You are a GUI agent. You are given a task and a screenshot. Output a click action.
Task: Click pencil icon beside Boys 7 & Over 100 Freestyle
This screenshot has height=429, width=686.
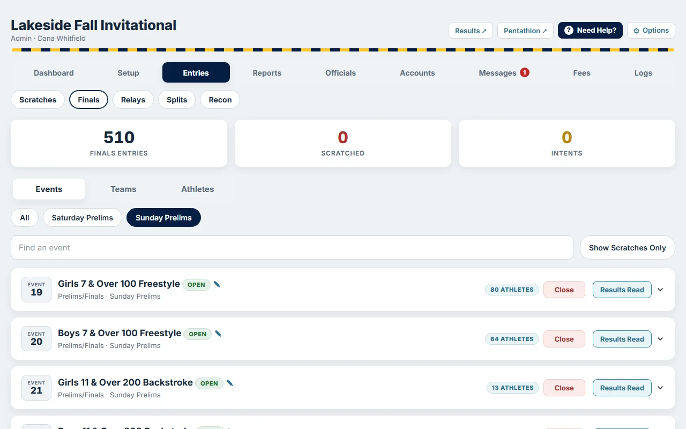pos(218,334)
